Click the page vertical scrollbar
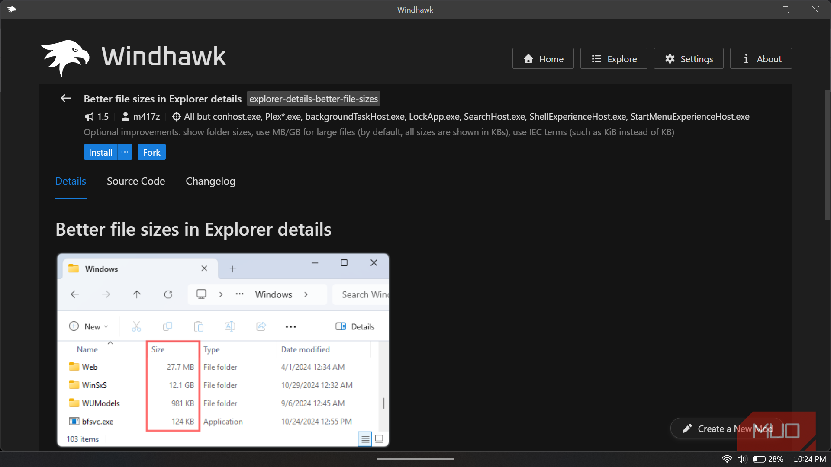Image resolution: width=831 pixels, height=467 pixels. tap(827, 154)
